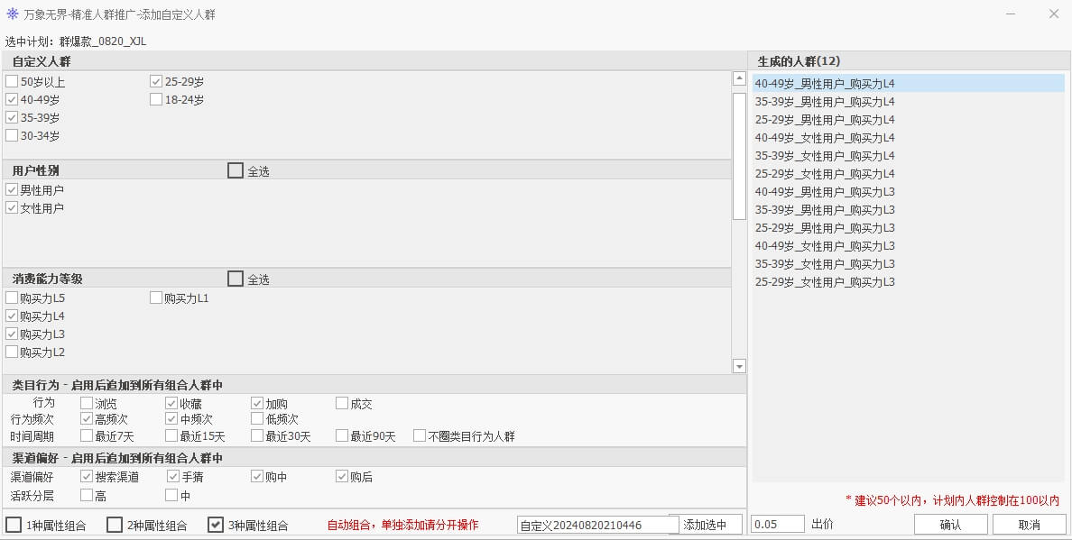Click the scroll down arrow of attribute panel
This screenshot has height=540, width=1072.
click(x=739, y=367)
